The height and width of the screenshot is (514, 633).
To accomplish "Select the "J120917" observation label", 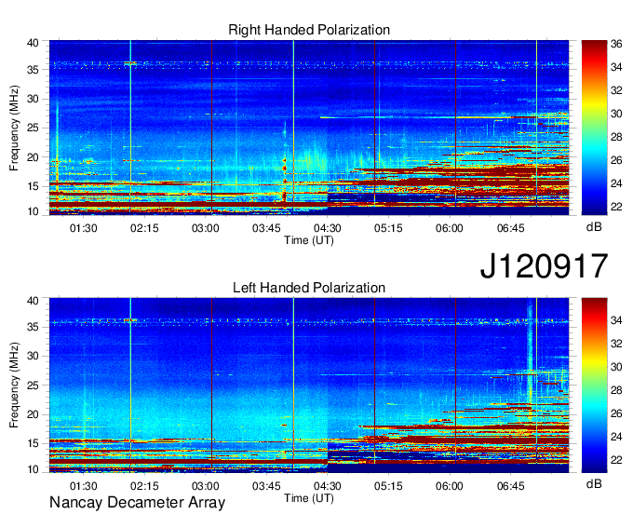I will [x=544, y=266].
